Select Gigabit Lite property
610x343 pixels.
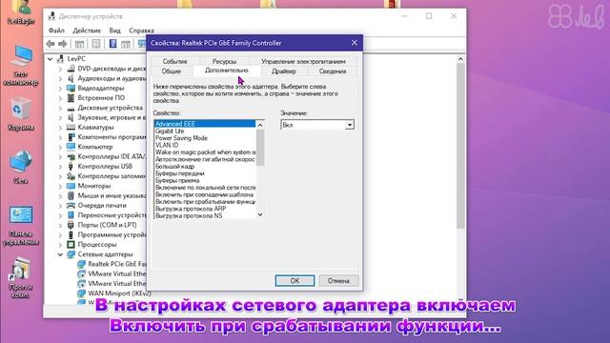[205, 131]
